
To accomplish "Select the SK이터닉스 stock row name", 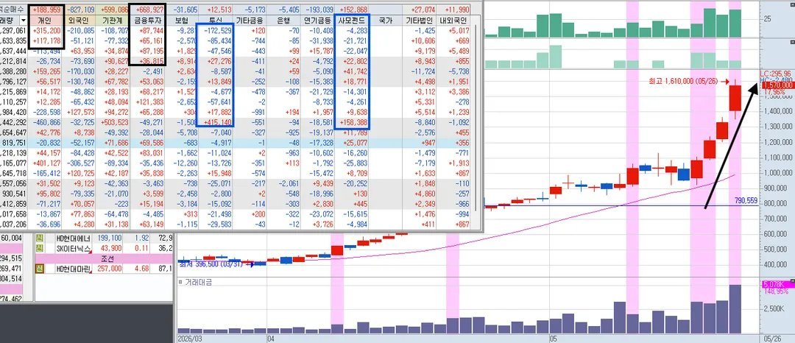I will [74, 248].
